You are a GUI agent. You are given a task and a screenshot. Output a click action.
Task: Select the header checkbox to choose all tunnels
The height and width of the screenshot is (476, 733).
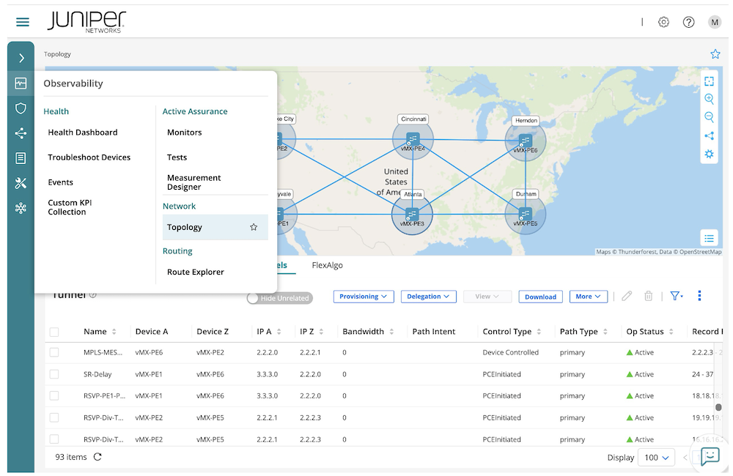[x=54, y=331]
